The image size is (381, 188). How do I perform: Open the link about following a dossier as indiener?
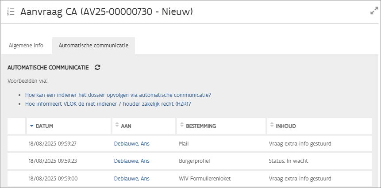pos(118,95)
